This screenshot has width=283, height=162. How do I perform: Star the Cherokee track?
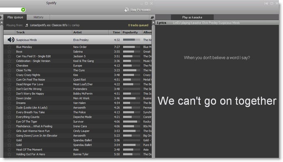(9, 66)
